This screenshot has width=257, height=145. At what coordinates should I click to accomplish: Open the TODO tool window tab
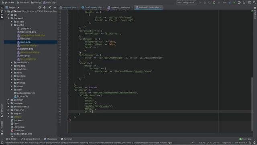11,139
